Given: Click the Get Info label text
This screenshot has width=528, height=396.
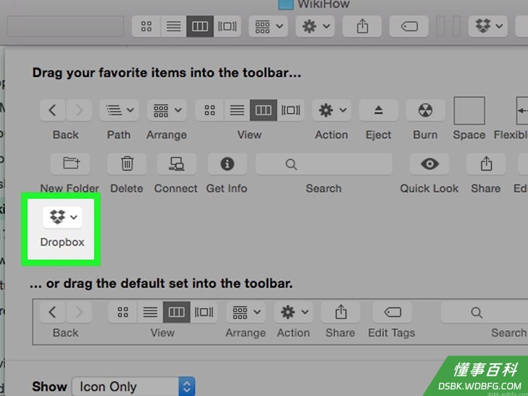Looking at the screenshot, I should (226, 189).
